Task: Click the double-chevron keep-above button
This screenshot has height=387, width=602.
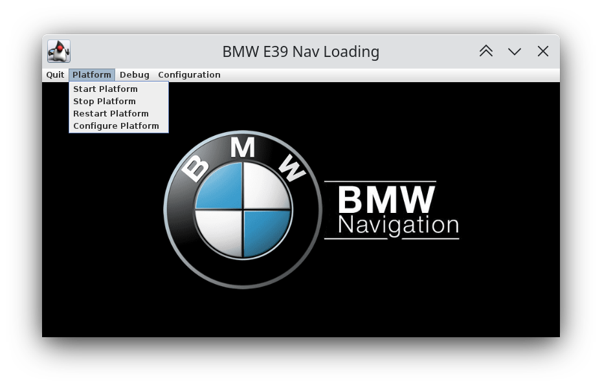Action: click(486, 51)
